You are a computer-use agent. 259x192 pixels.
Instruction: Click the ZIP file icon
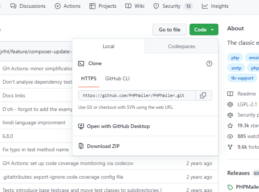pyautogui.click(x=81, y=146)
